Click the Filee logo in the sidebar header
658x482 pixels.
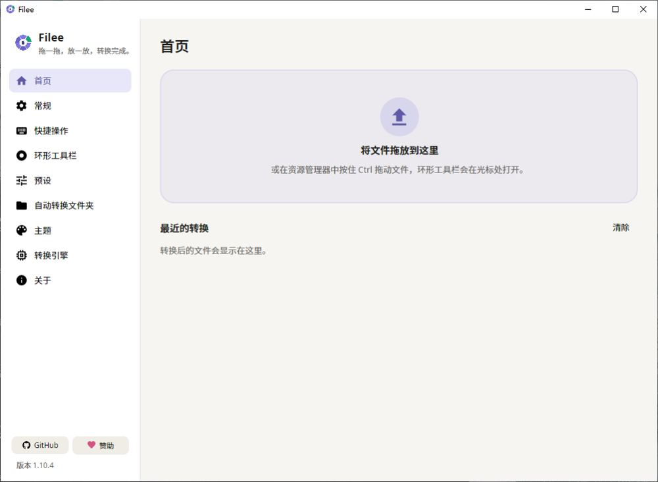pyautogui.click(x=23, y=43)
